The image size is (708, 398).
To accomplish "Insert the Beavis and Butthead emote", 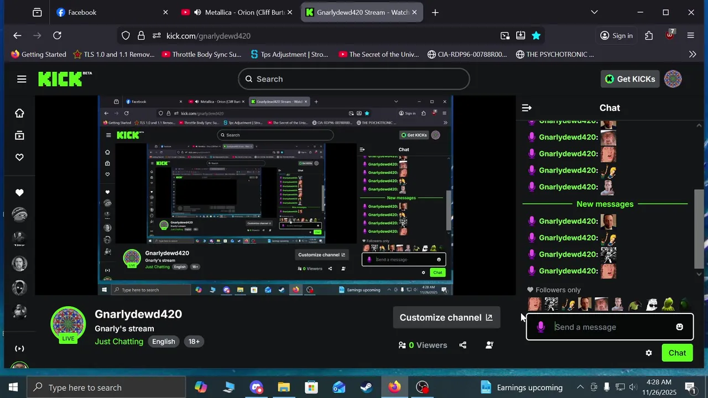I will 568,304.
